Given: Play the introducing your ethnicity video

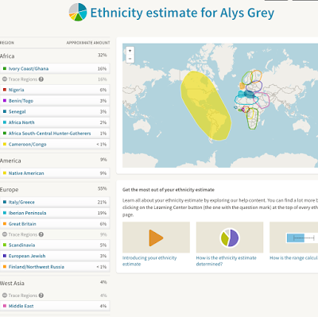Looking at the screenshot, I should 156,238.
